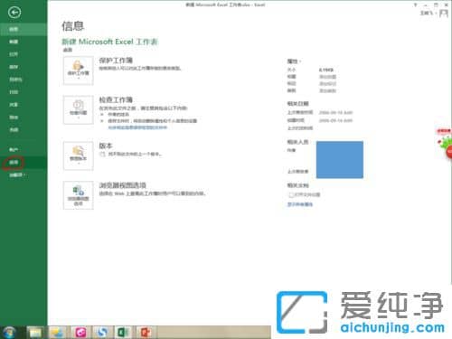Open 加载项 add-ins entry in sidebar

tap(24, 175)
